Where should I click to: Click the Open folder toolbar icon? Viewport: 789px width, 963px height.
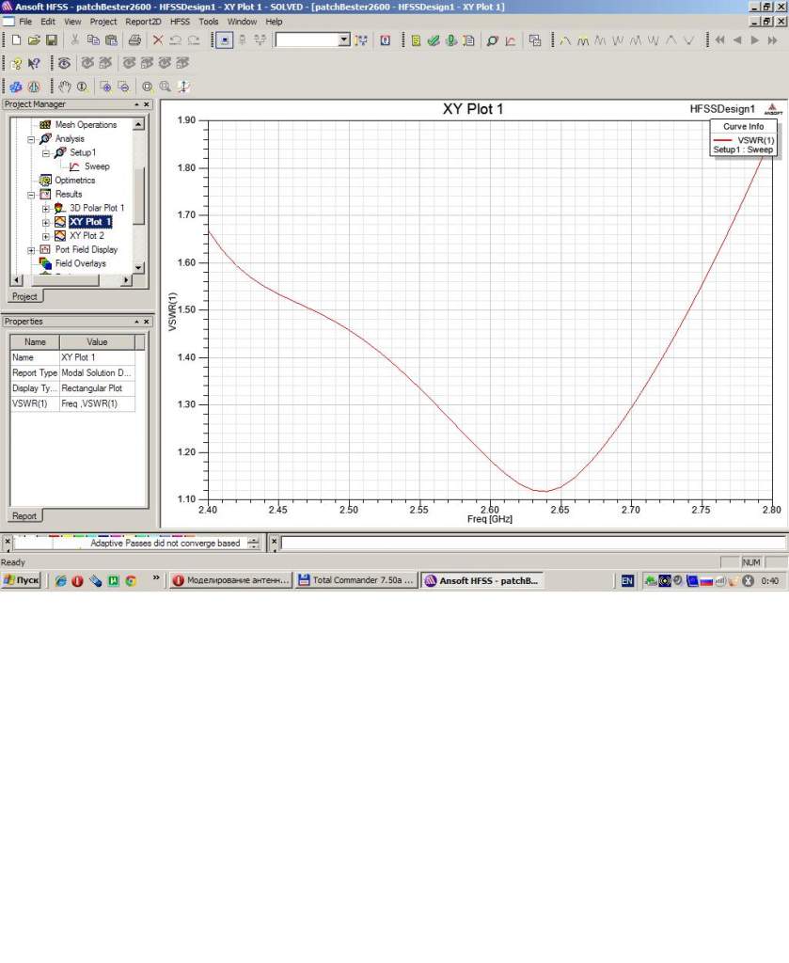(34, 40)
